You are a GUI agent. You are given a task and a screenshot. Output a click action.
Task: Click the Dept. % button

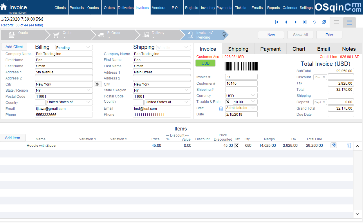pos(320,102)
